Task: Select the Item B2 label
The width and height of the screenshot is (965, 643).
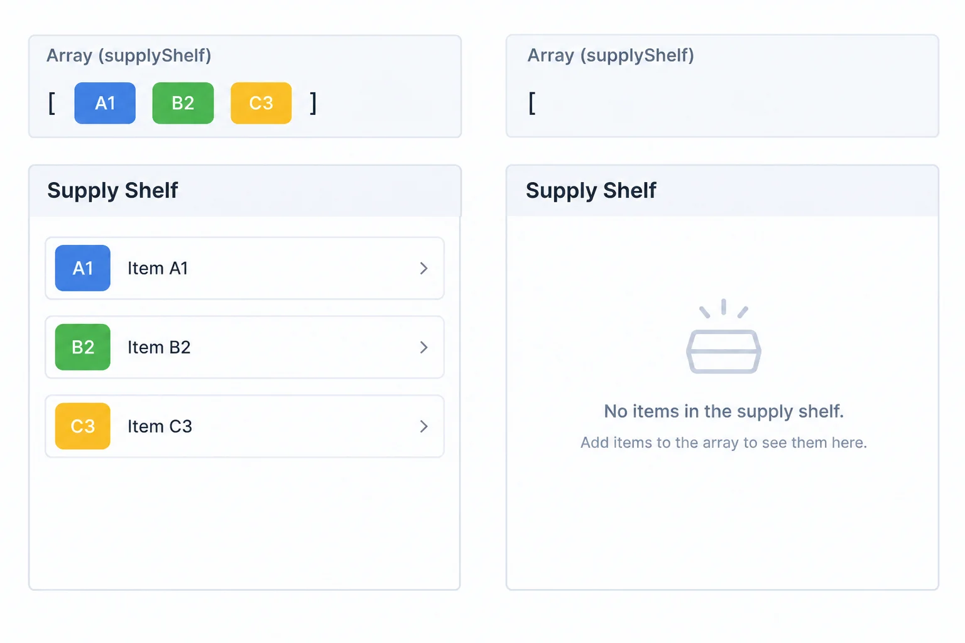Action: pos(159,347)
